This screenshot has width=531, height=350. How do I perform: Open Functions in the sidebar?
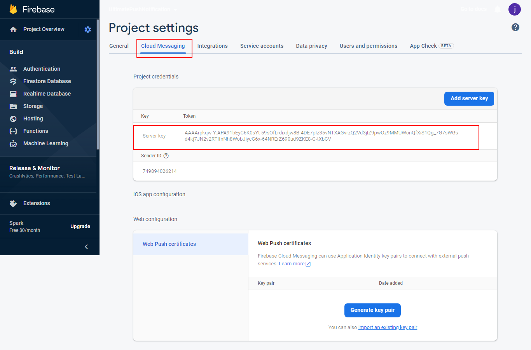[36, 131]
